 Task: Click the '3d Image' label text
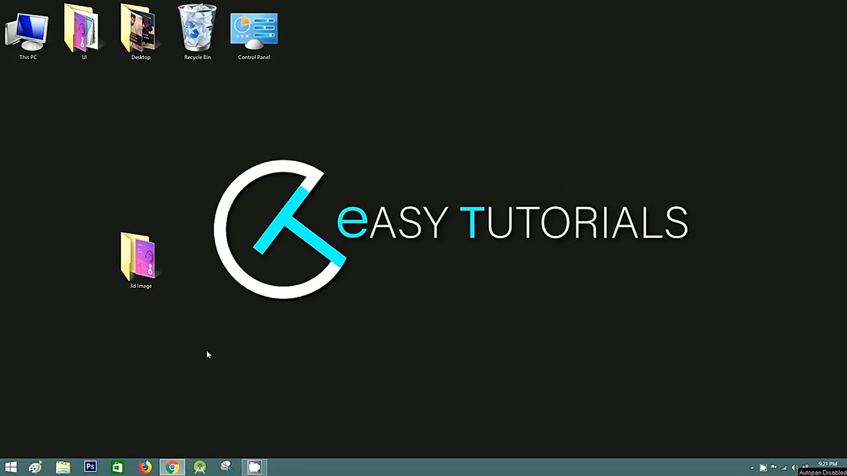point(141,286)
